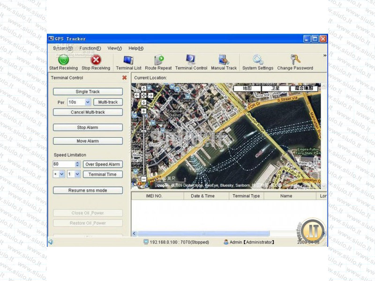The height and width of the screenshot is (281, 375).
Task: Open Terminal Control from the toolbar
Action: [191, 60]
